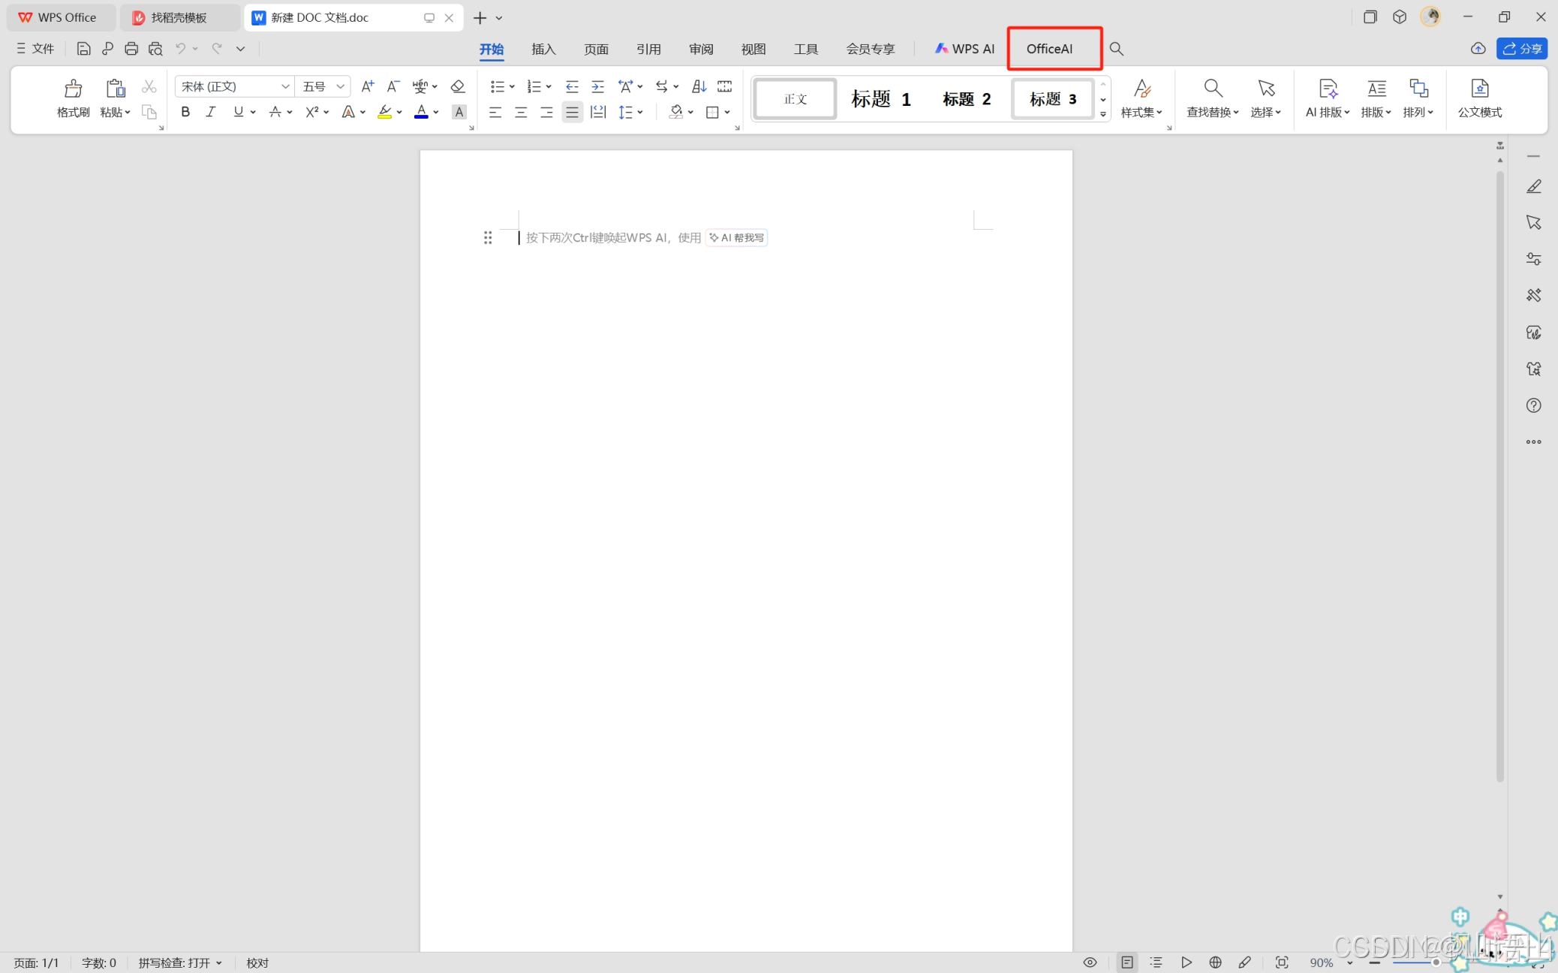Viewport: 1558px width, 973px height.
Task: Apply the 正文 body style
Action: coord(795,99)
